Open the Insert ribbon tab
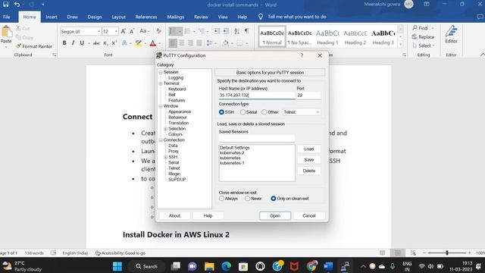 (x=52, y=17)
